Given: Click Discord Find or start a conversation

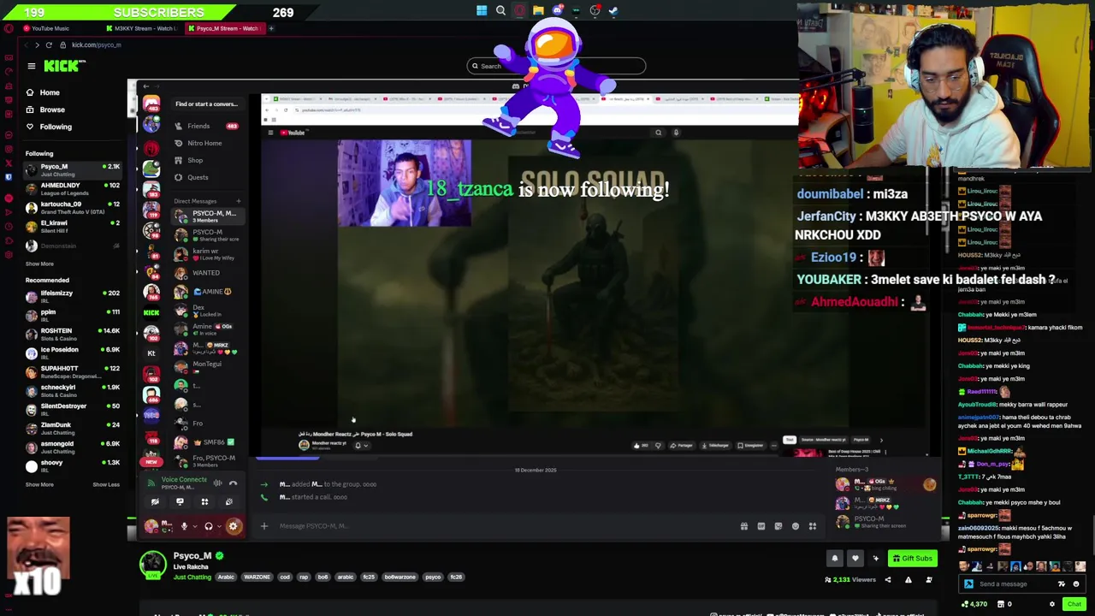Looking at the screenshot, I should [206, 104].
